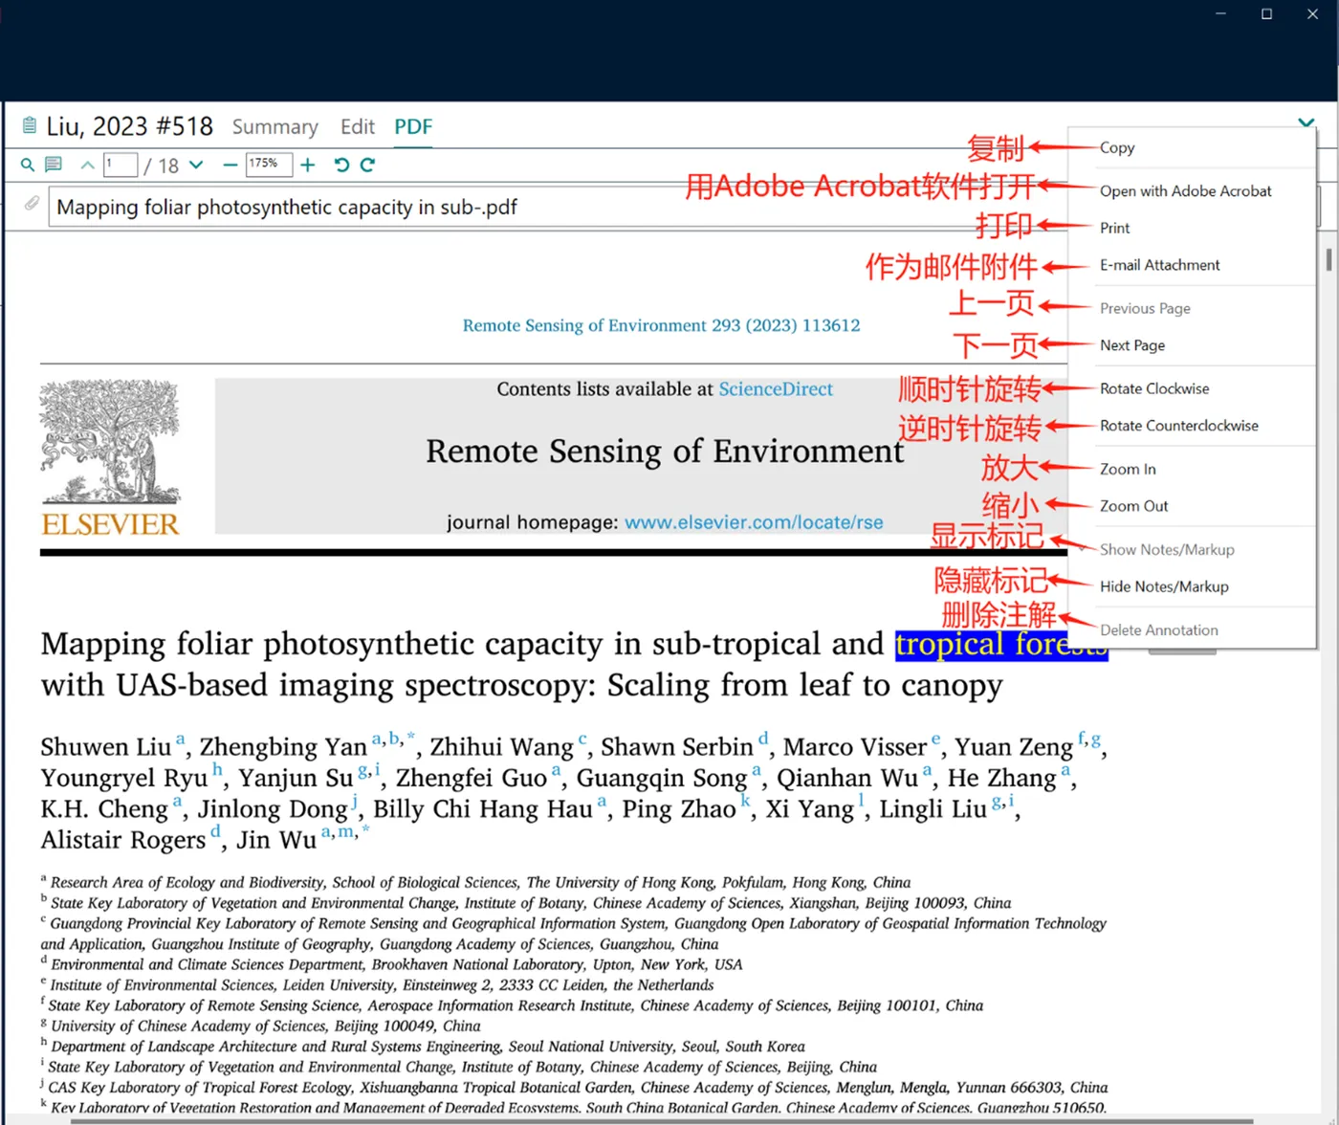Close the window

(1312, 13)
